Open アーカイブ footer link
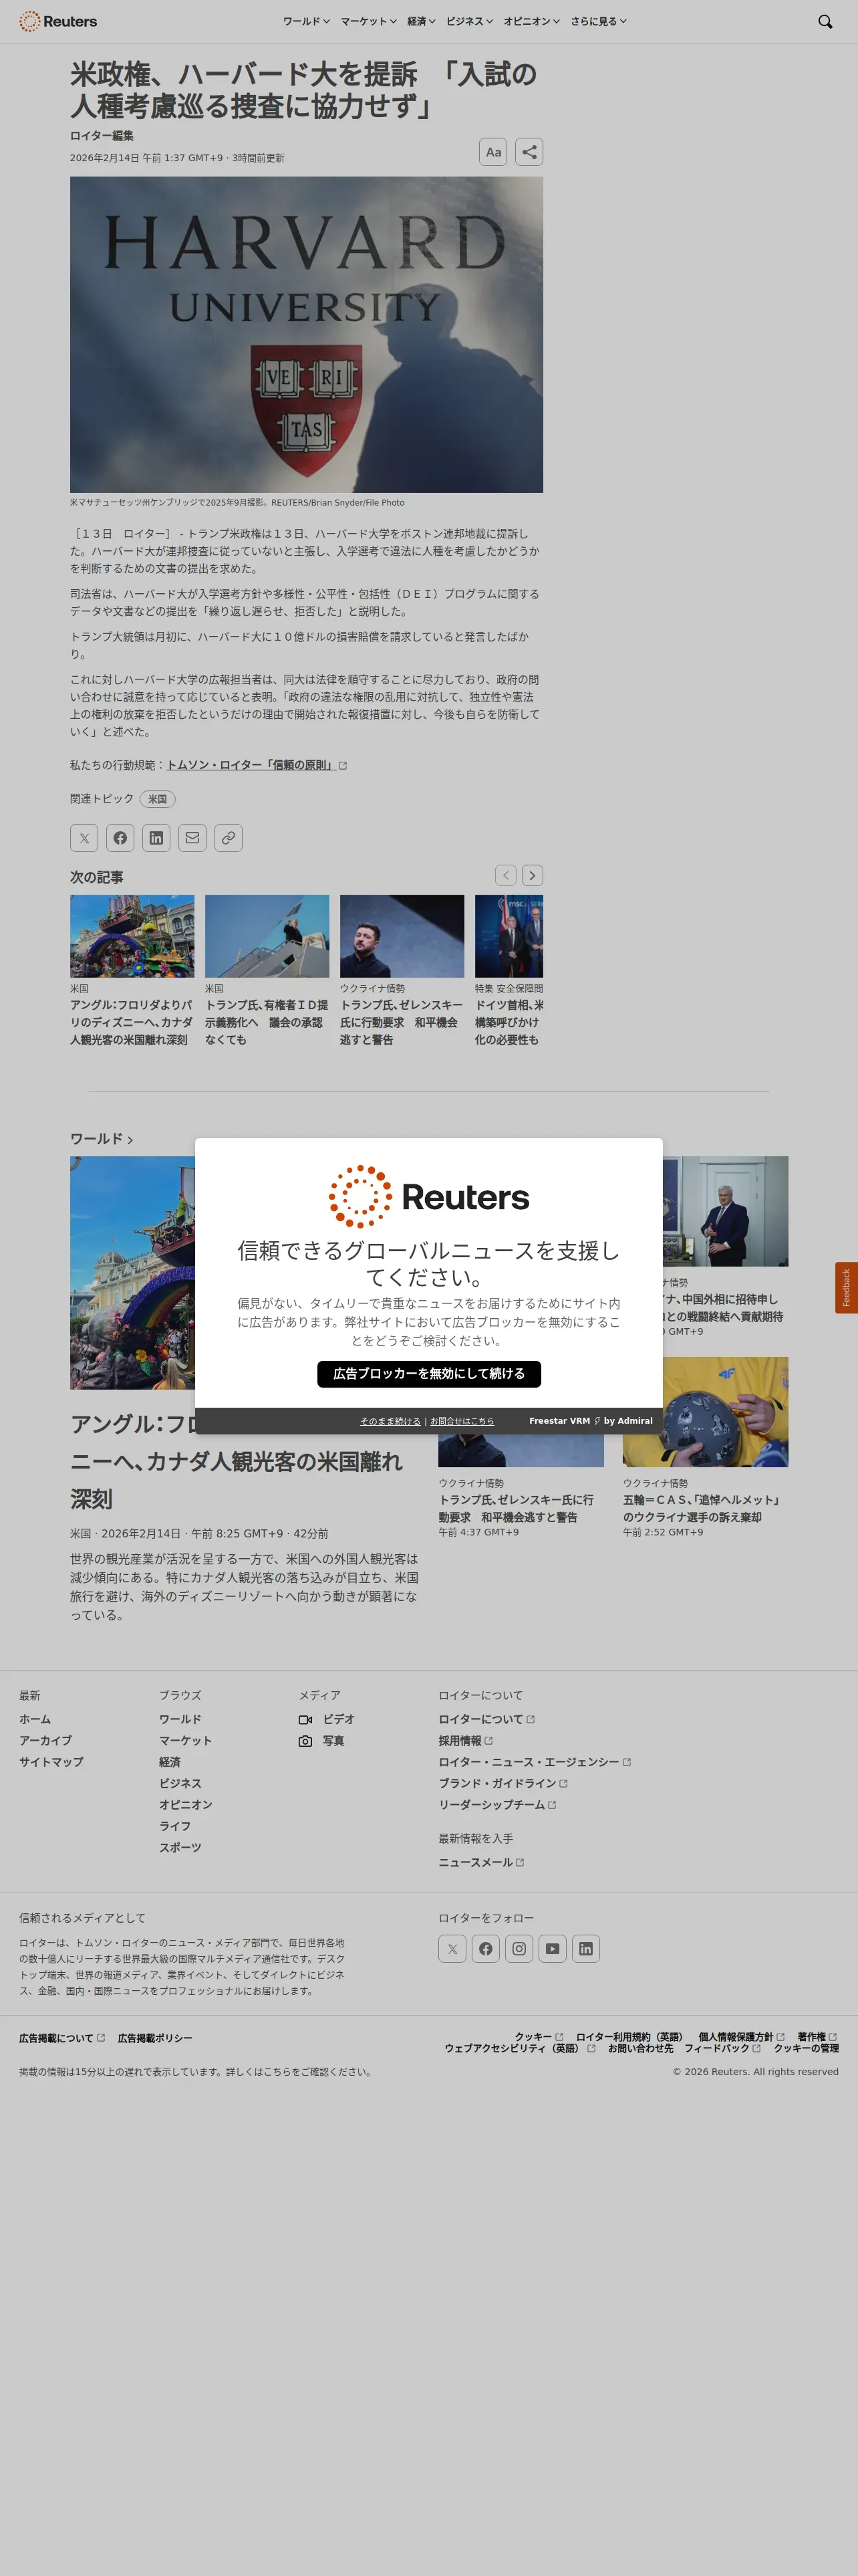Viewport: 858px width, 2576px height. (x=45, y=1741)
